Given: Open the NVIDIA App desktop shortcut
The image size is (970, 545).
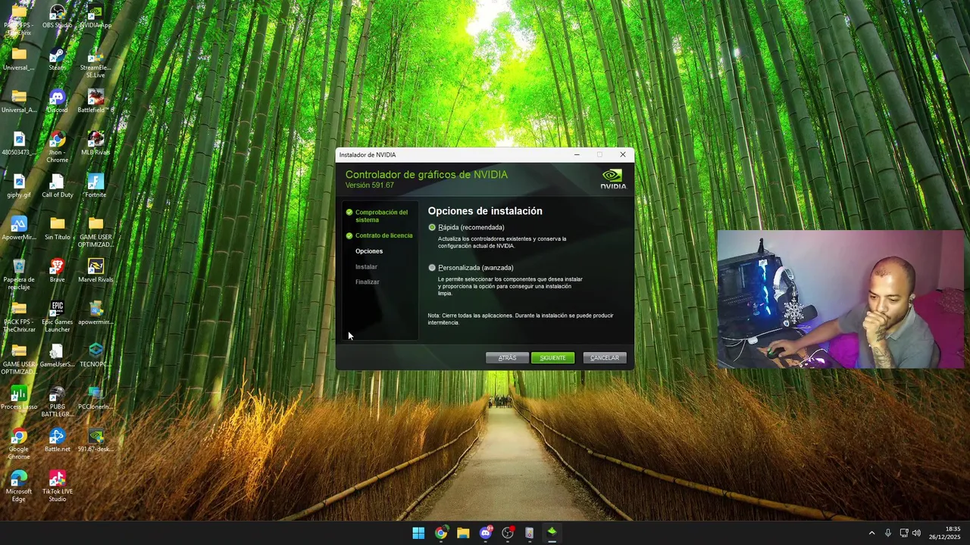Looking at the screenshot, I should point(95,17).
